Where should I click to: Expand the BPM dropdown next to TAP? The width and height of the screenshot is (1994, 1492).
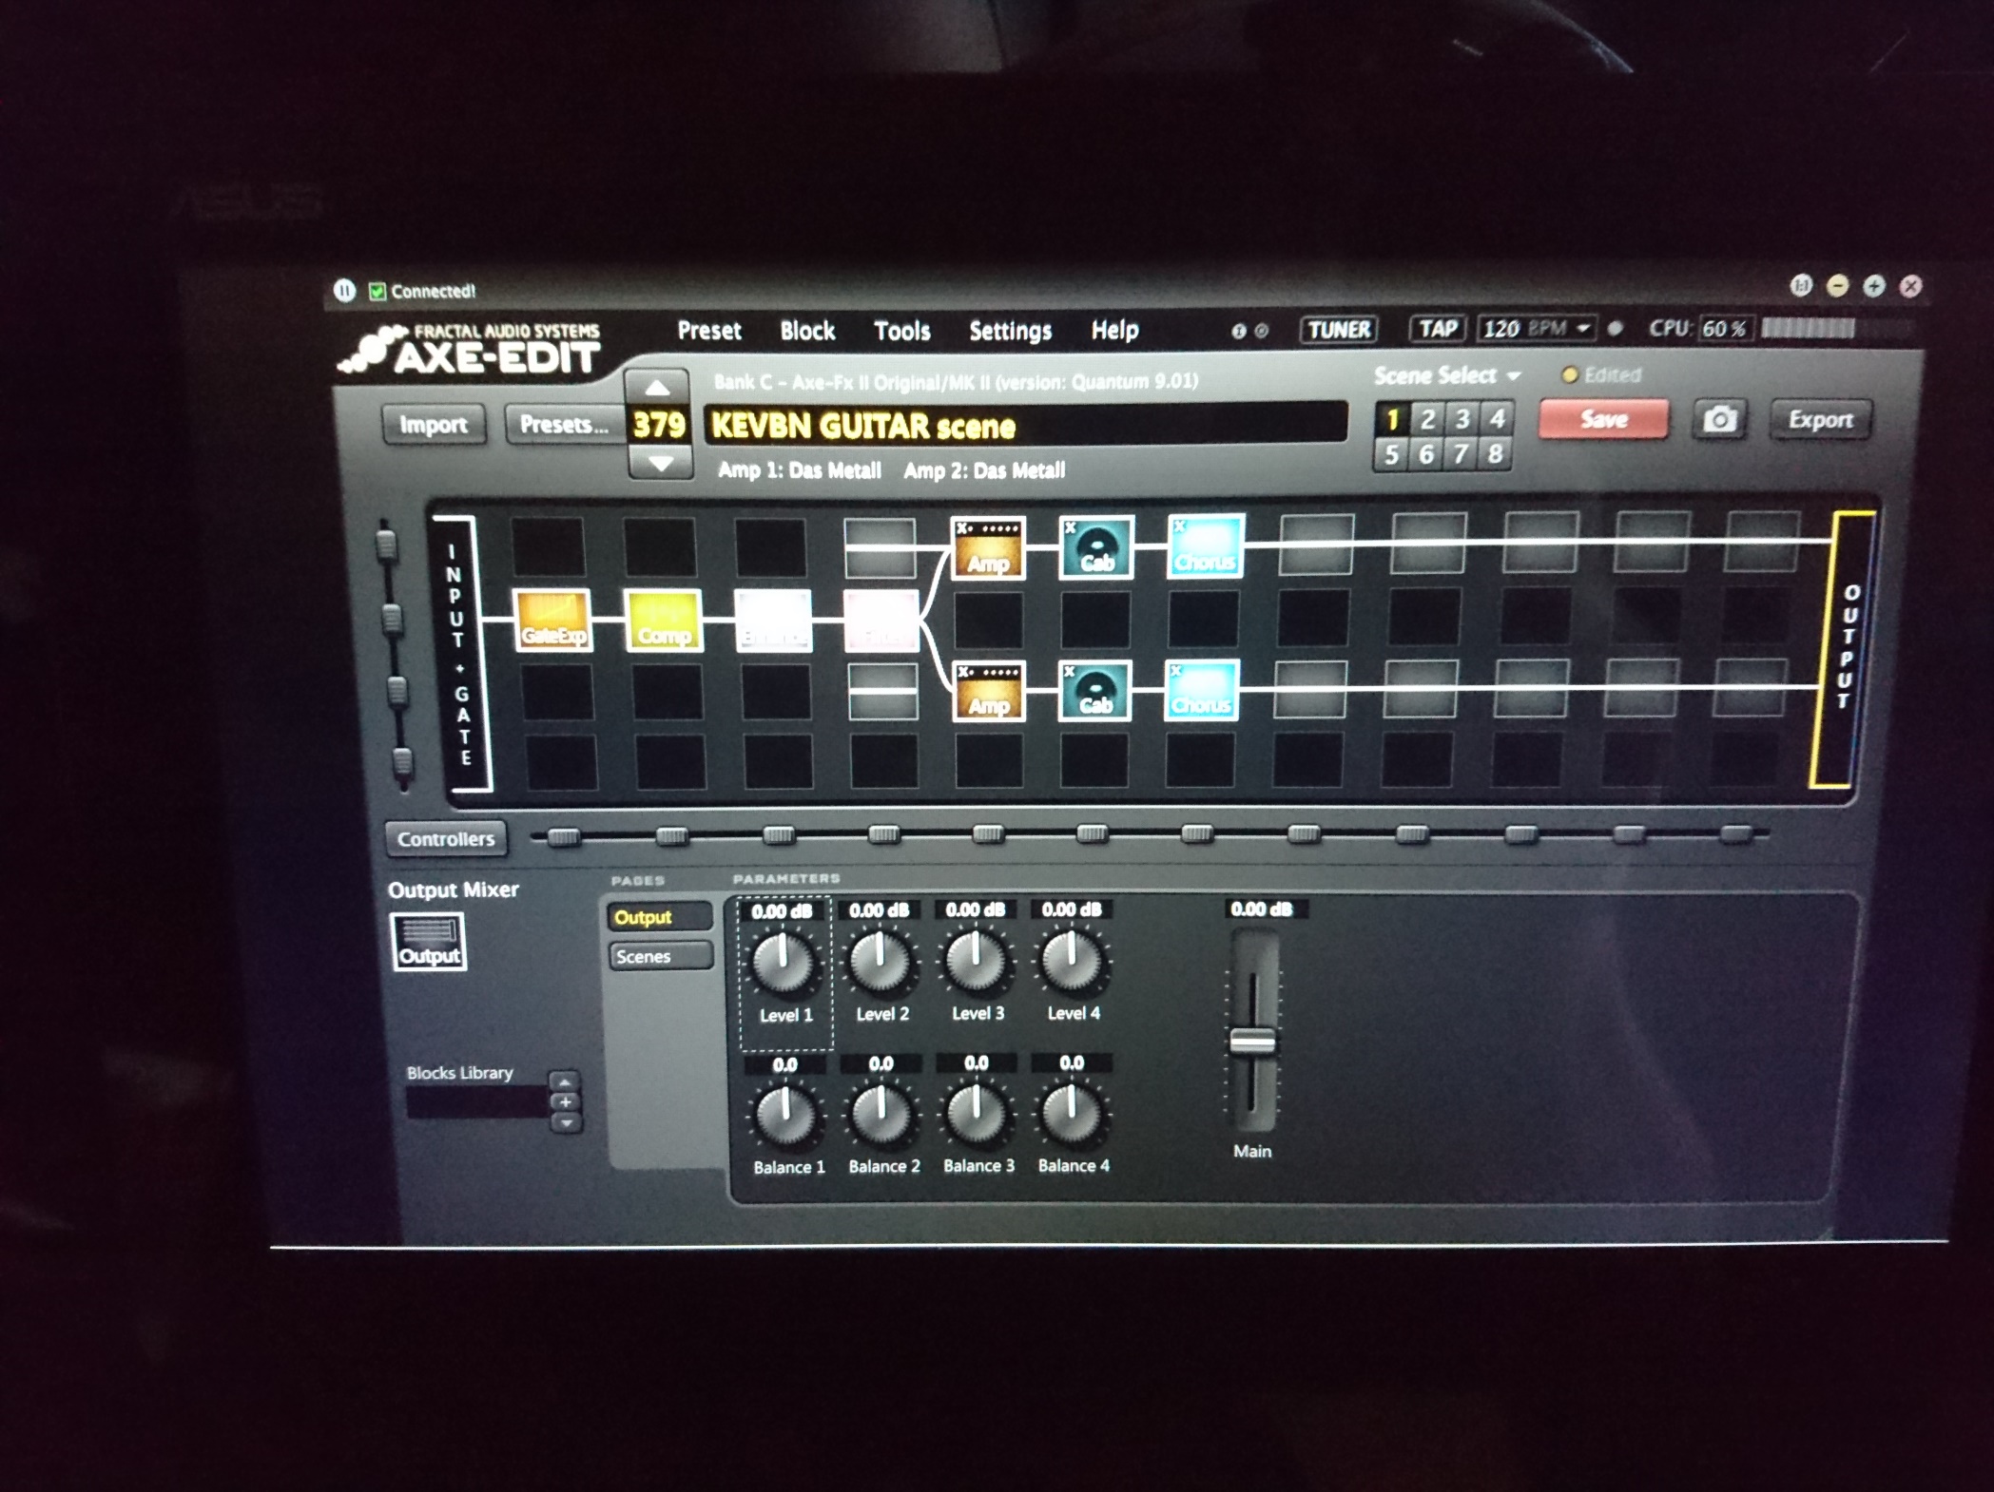coord(1584,330)
